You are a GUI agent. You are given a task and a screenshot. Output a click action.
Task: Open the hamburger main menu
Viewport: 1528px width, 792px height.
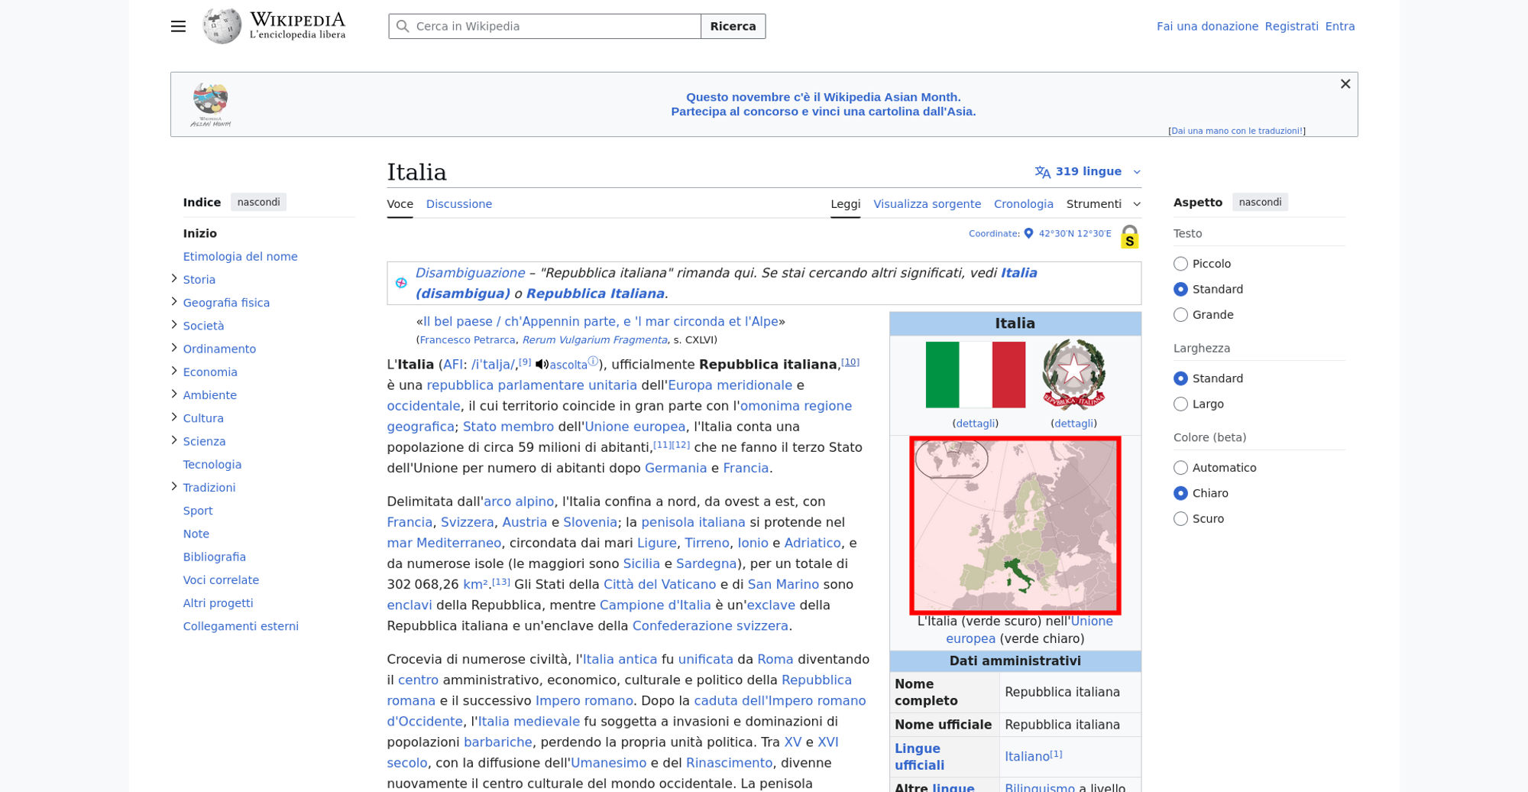tap(177, 26)
